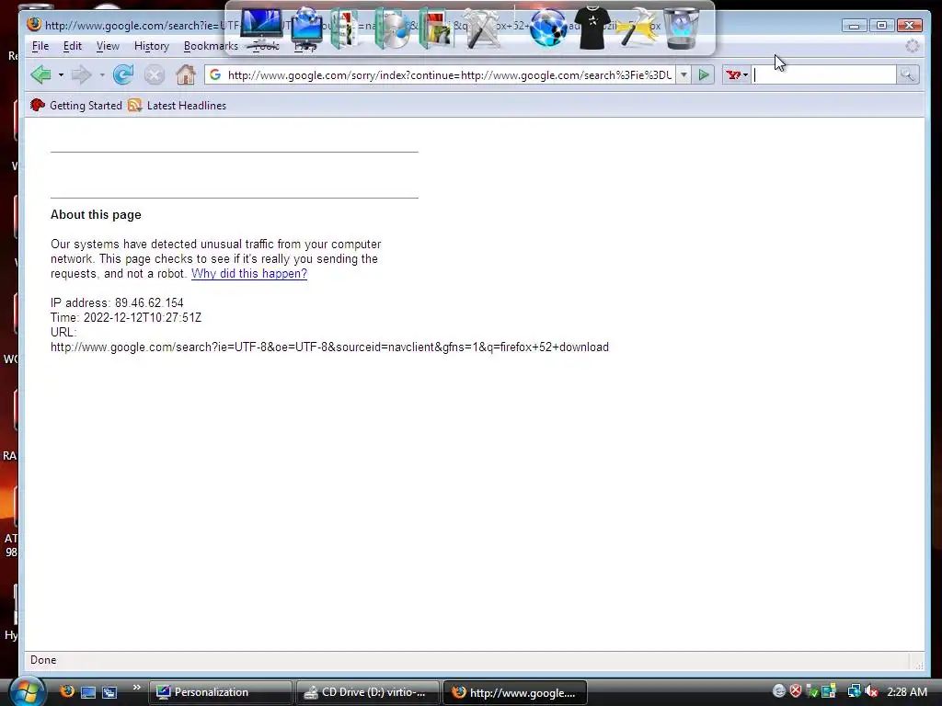
Task: Open the yellow hammer and wrench dock icon
Action: click(x=637, y=28)
